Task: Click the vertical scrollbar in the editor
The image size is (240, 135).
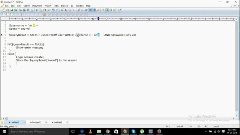Action: point(237,66)
